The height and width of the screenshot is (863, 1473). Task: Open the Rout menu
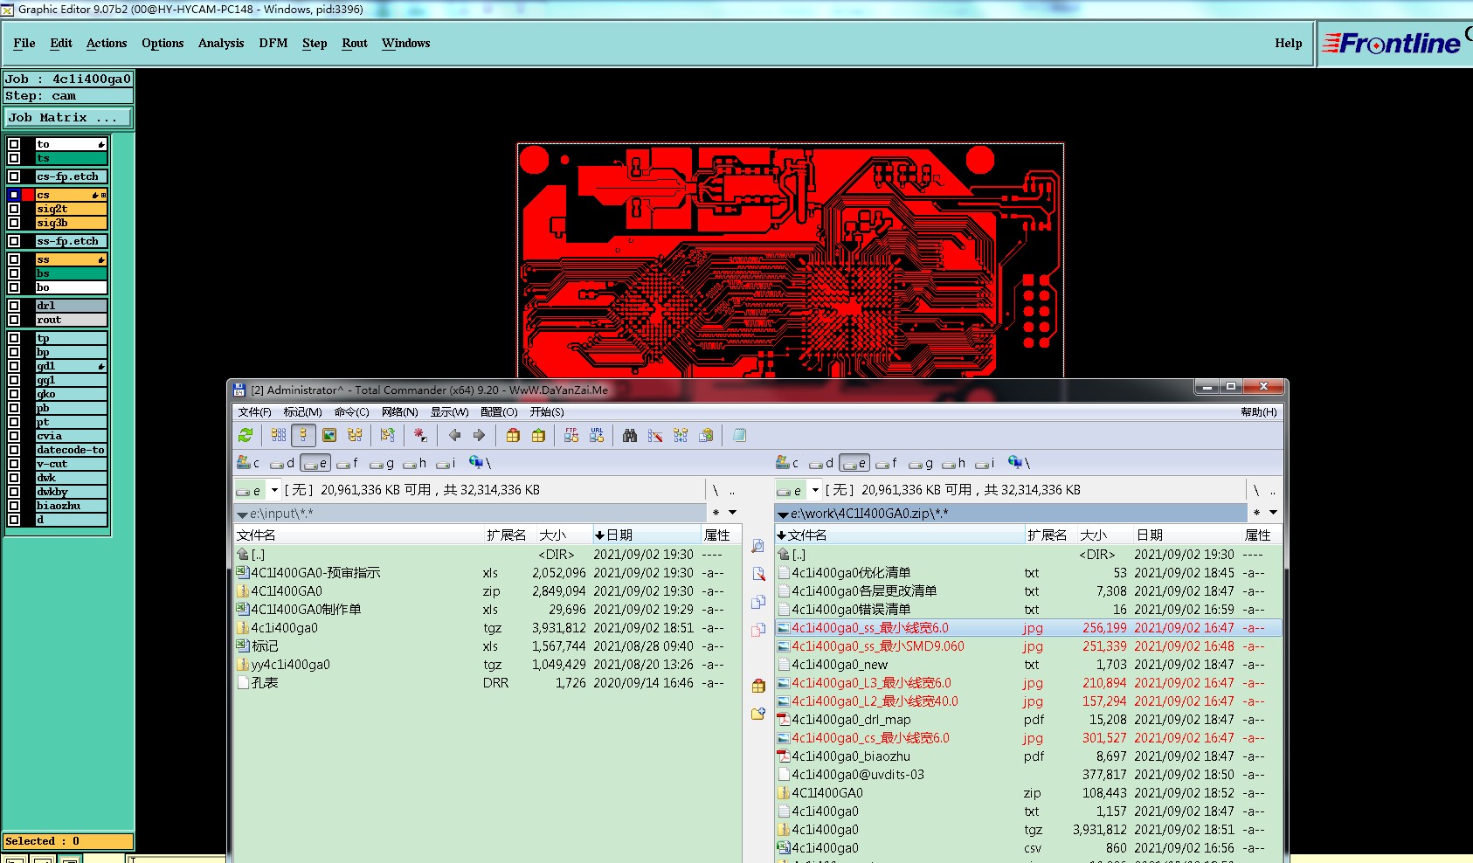click(355, 43)
